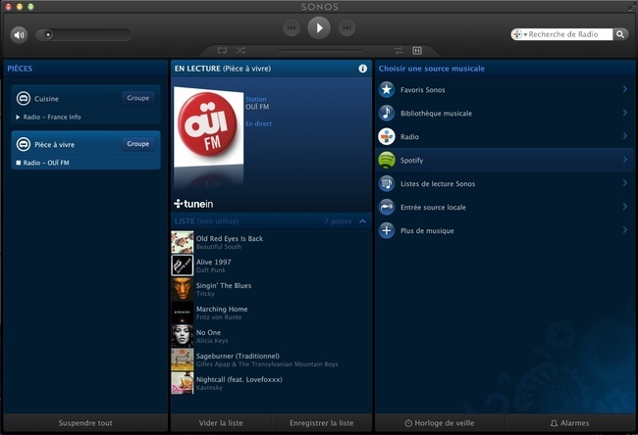Click Entrée source locale icon
Image resolution: width=638 pixels, height=435 pixels.
(387, 207)
